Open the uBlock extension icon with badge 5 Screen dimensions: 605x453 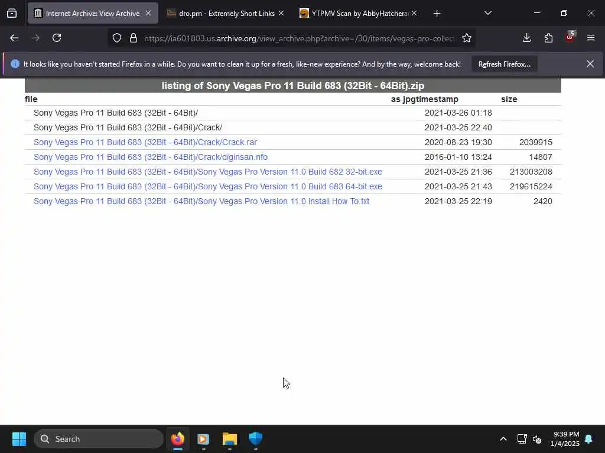[570, 37]
